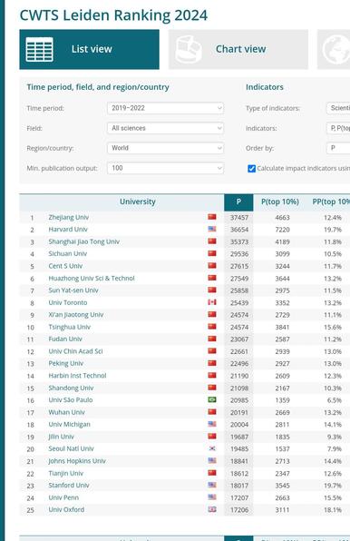The image size is (350, 541).
Task: Click US flag beside Stanford Univ
Action: click(212, 485)
